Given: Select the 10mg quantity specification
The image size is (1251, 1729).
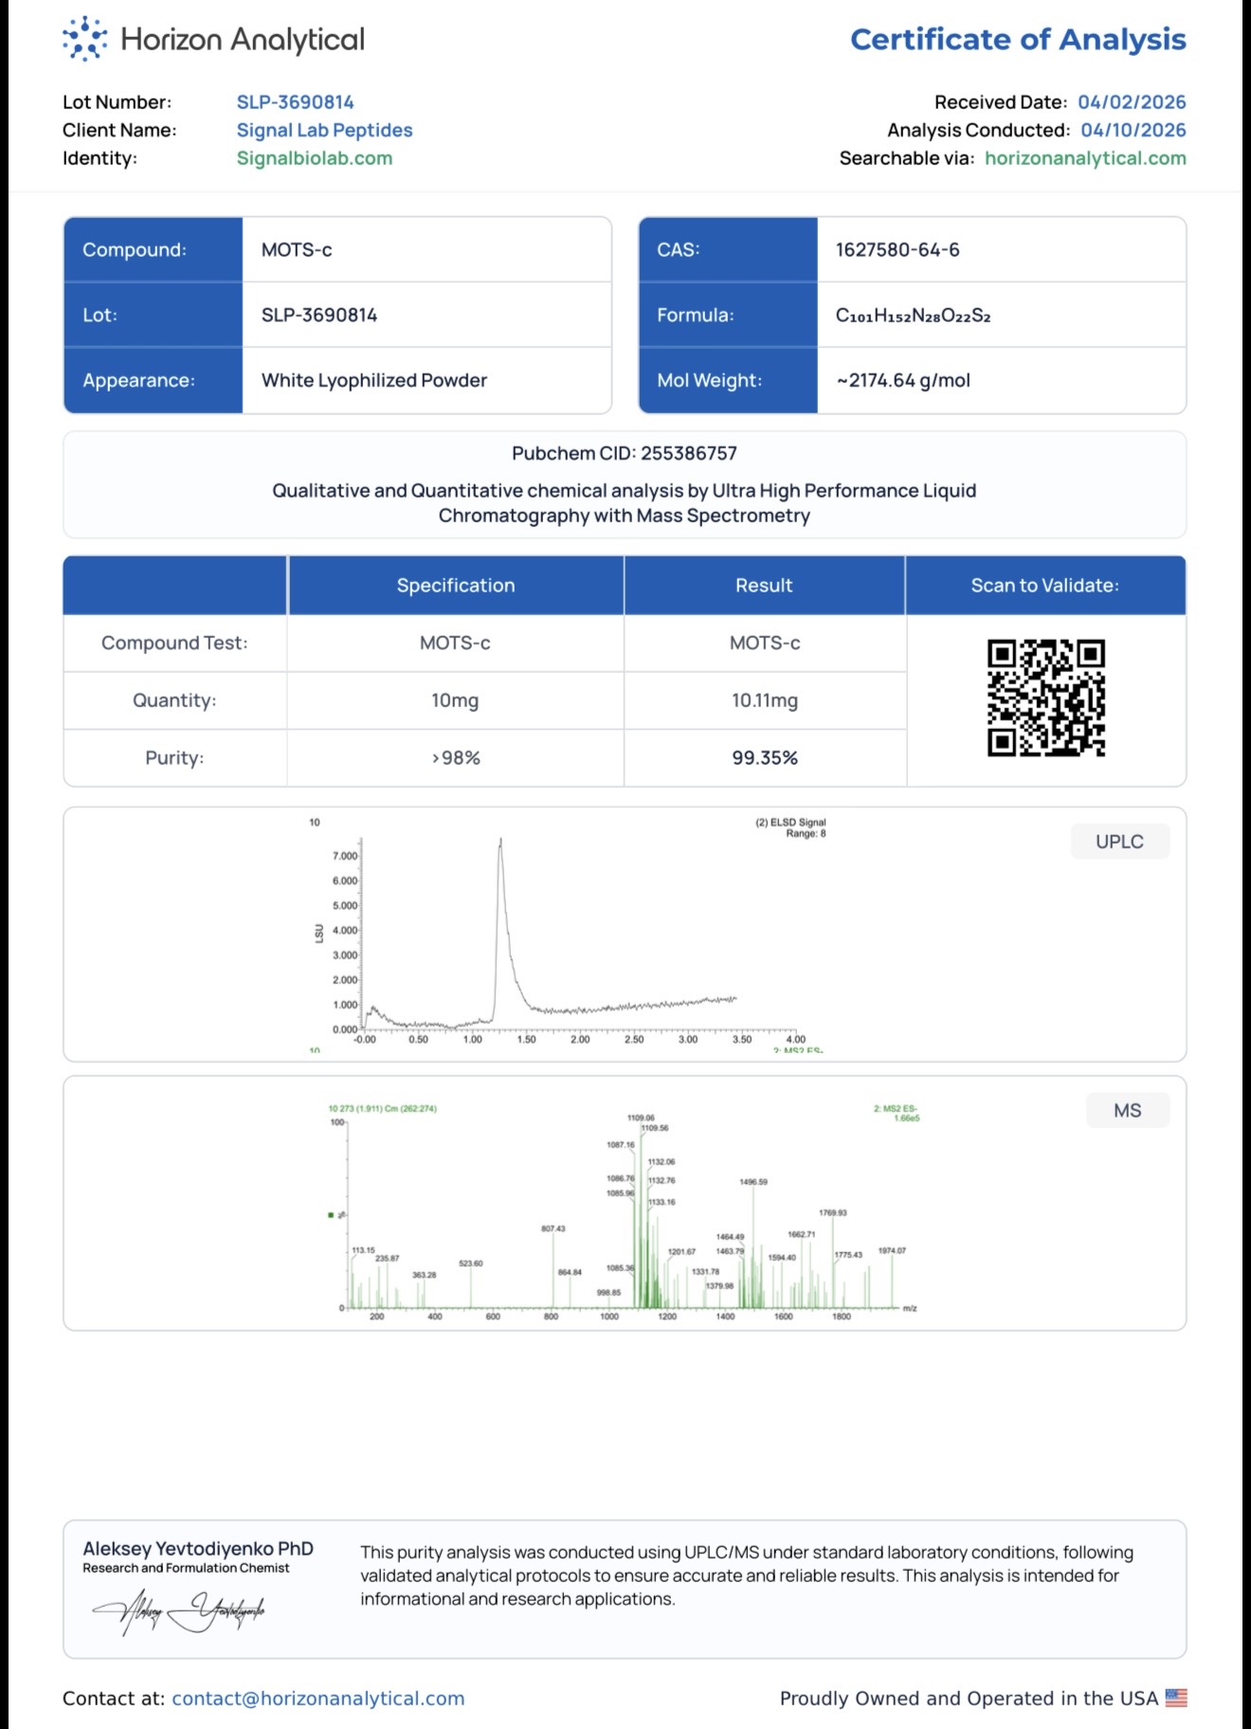Looking at the screenshot, I should click(x=455, y=701).
